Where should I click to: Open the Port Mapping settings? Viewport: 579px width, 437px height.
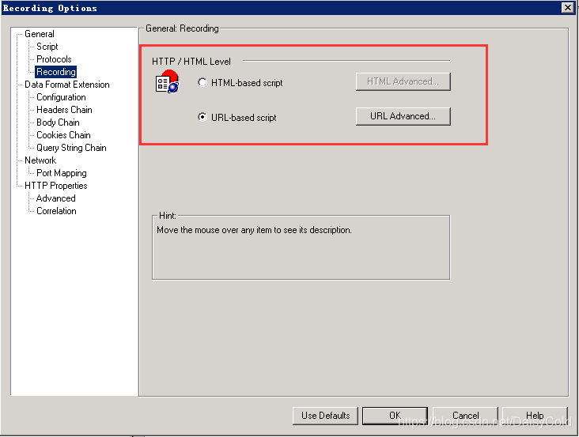click(62, 173)
